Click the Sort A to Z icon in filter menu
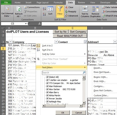The image size is (117, 115). [38, 45]
